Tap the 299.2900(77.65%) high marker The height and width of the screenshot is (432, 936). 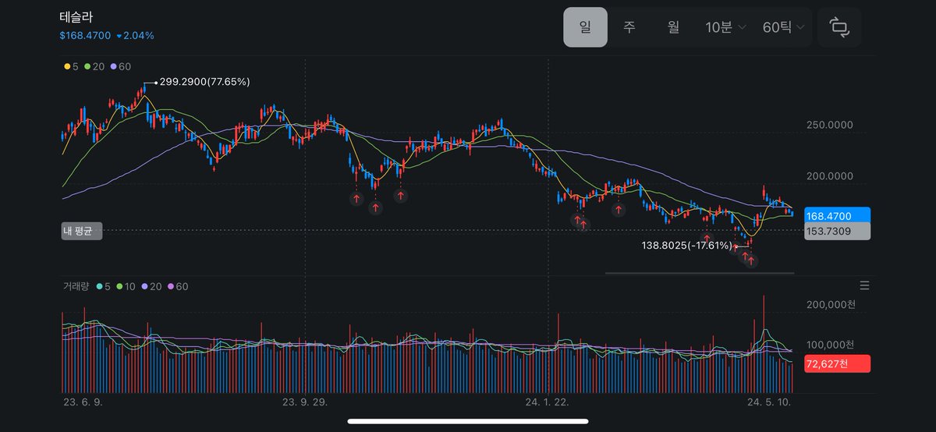tap(204, 81)
